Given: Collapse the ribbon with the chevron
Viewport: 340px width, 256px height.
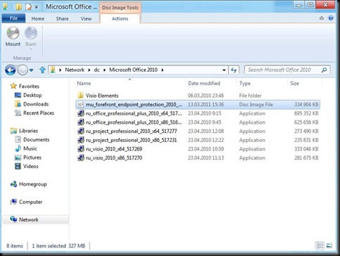Looking at the screenshot, I should click(x=322, y=18).
